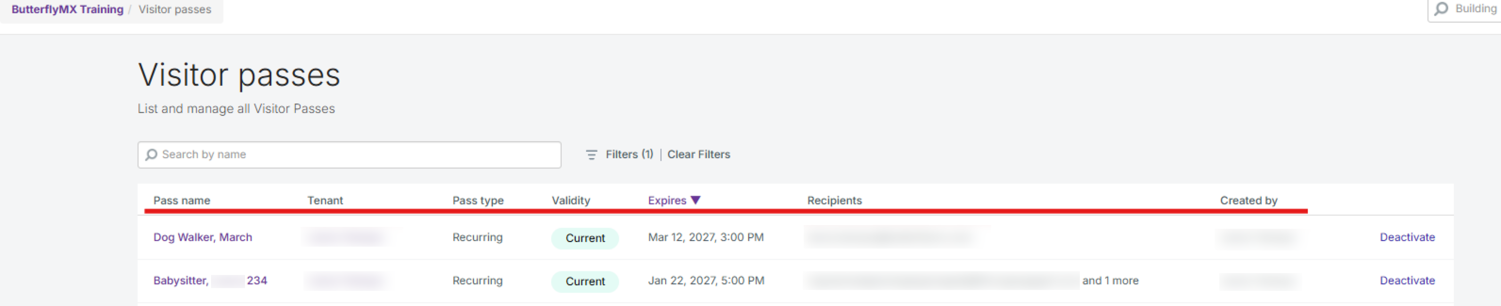The image size is (1501, 306).
Task: Toggle the Expires sort arrow
Action: pyautogui.click(x=695, y=200)
